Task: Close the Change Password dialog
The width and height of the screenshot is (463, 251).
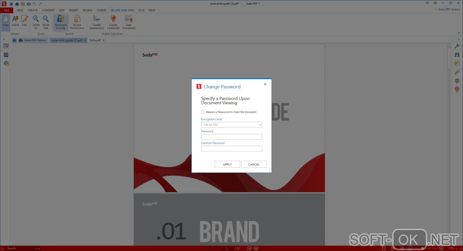Action: point(265,84)
